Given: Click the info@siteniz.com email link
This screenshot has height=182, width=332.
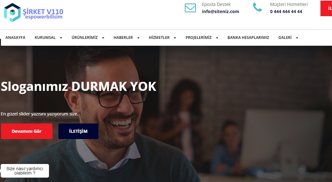Looking at the screenshot, I should [x=221, y=12].
